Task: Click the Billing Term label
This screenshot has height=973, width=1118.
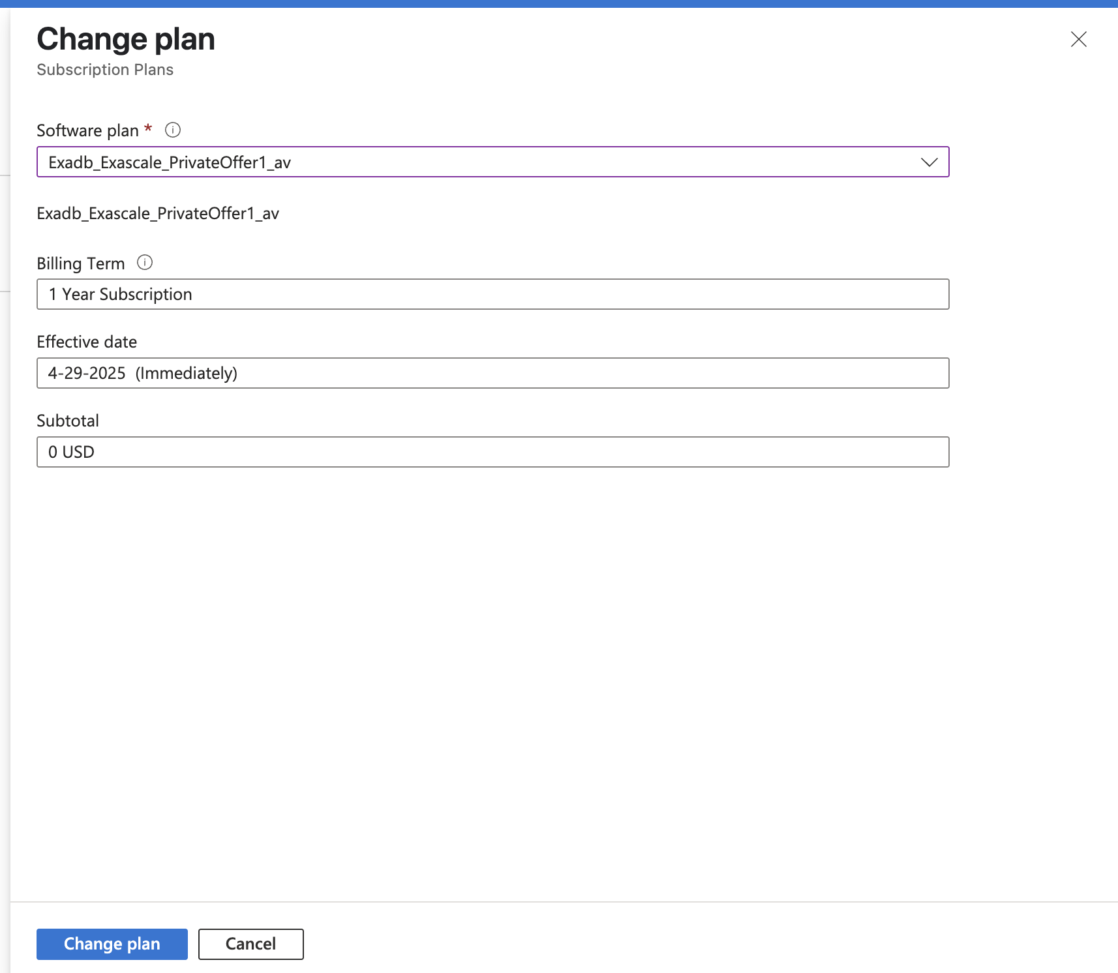Action: coord(80,264)
